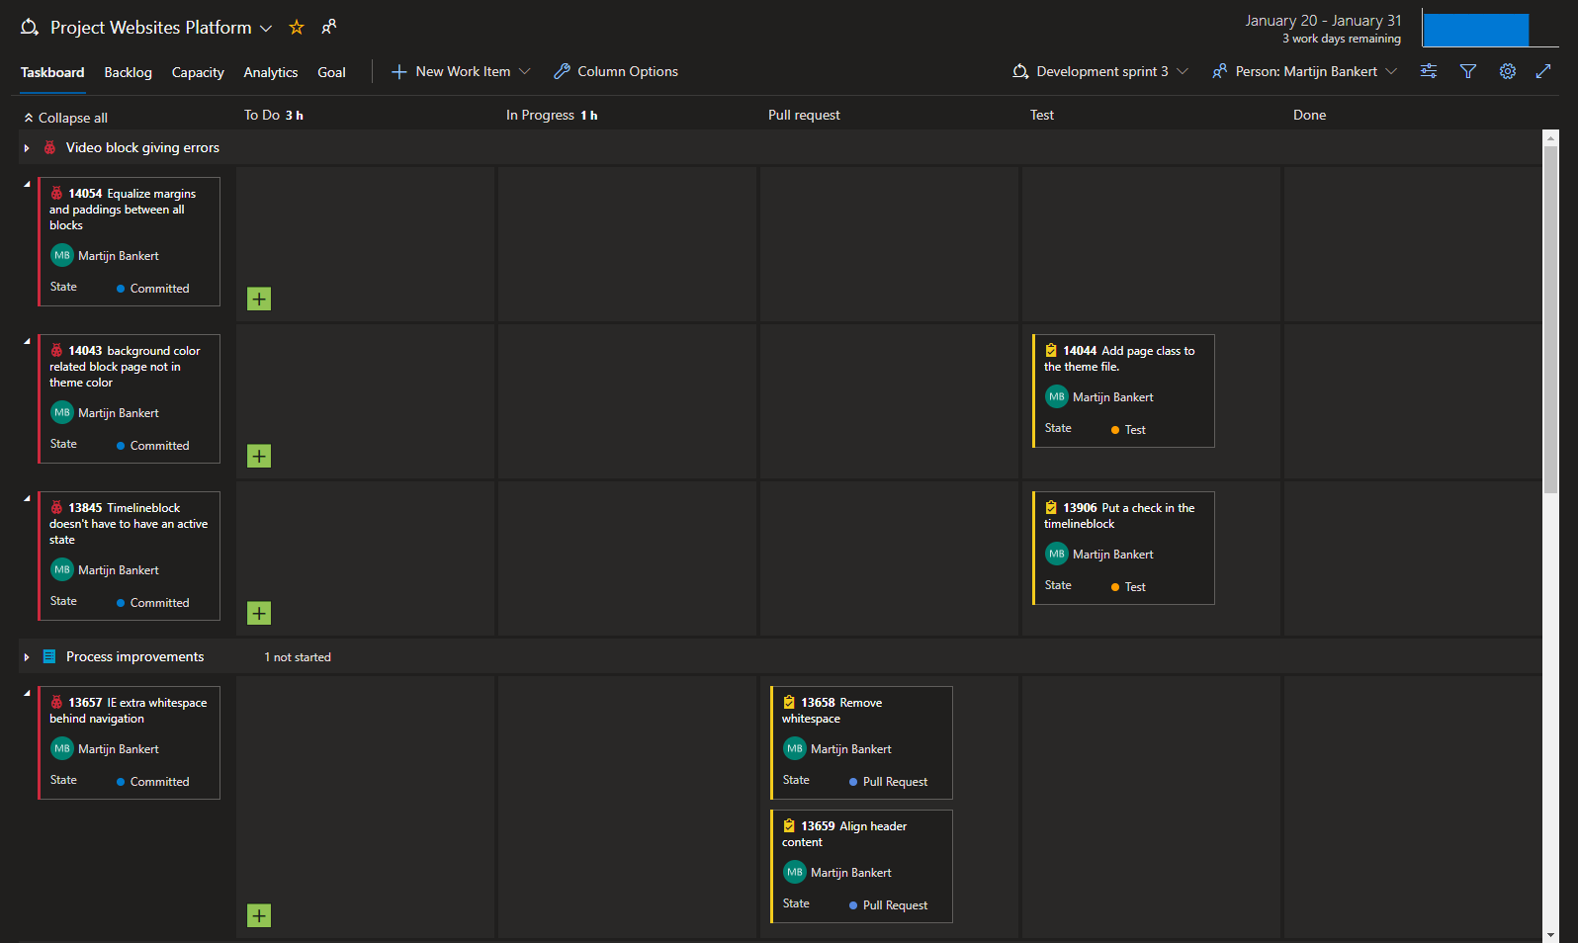The width and height of the screenshot is (1578, 943).
Task: Open the view options sliders icon
Action: [1429, 71]
